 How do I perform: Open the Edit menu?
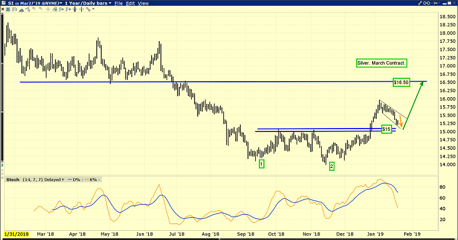coord(131,3)
